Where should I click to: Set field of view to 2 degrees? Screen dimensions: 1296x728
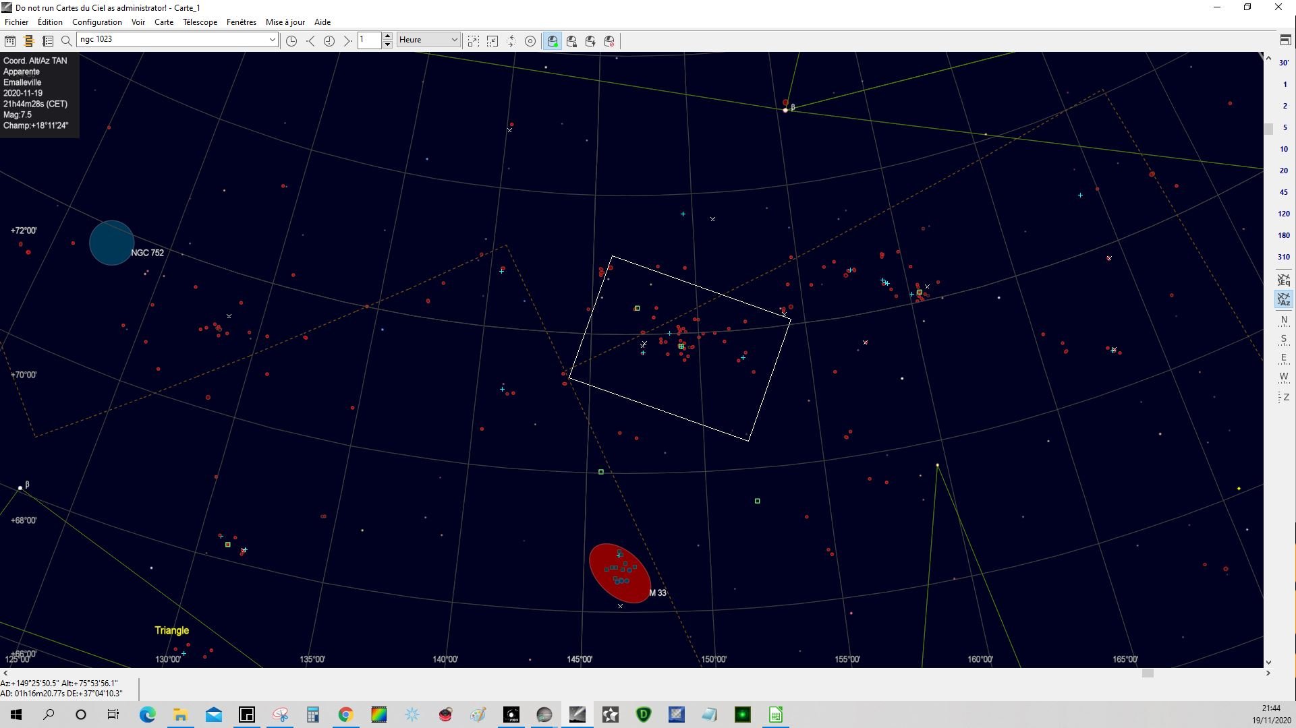coord(1284,106)
